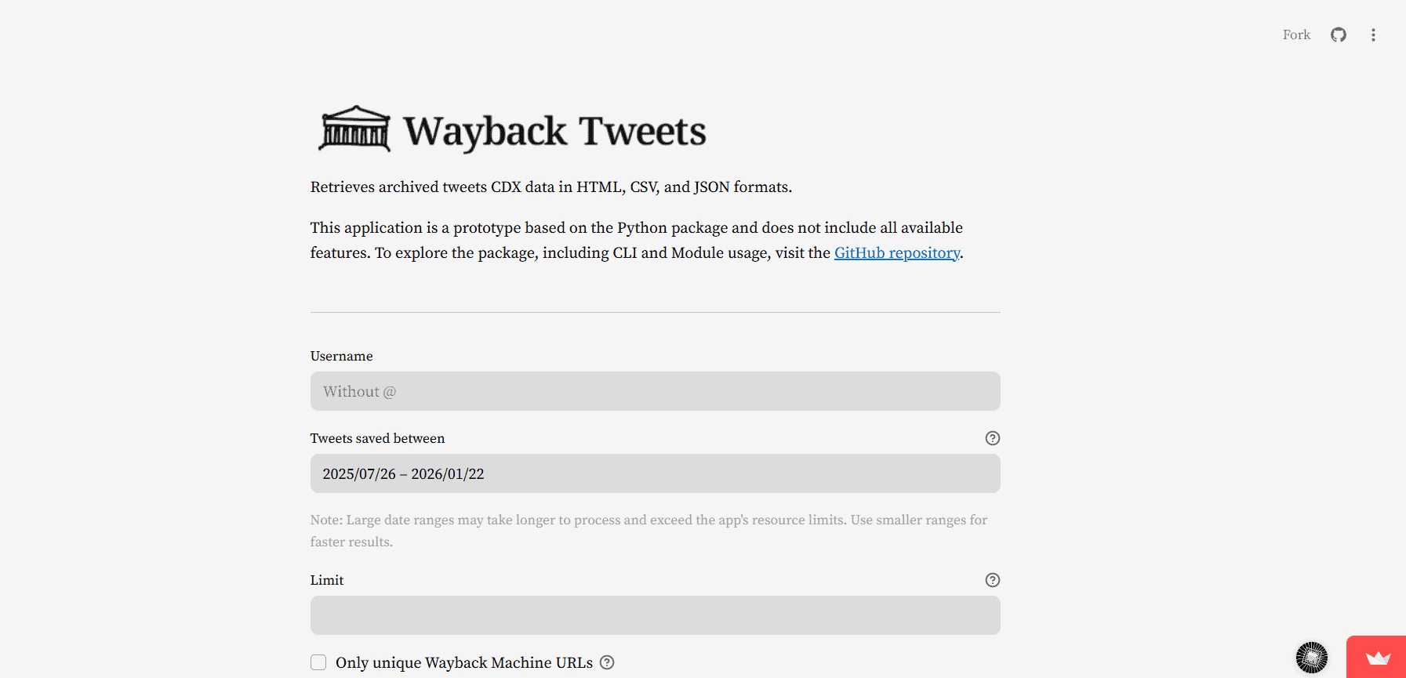Screen dimensions: 1406x678
Task: Click the unique Wayback Machine URLs label
Action: pyautogui.click(x=464, y=662)
